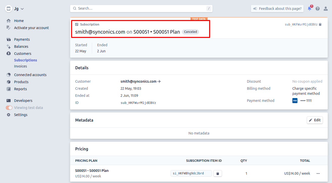This screenshot has height=183, width=332.
Task: Copy the subscription item ID clipboard button
Action: coord(217,173)
